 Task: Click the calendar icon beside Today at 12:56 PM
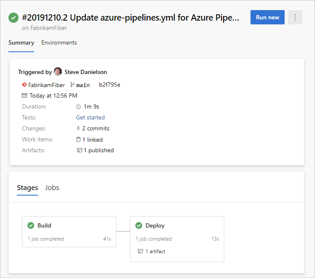click(x=24, y=95)
